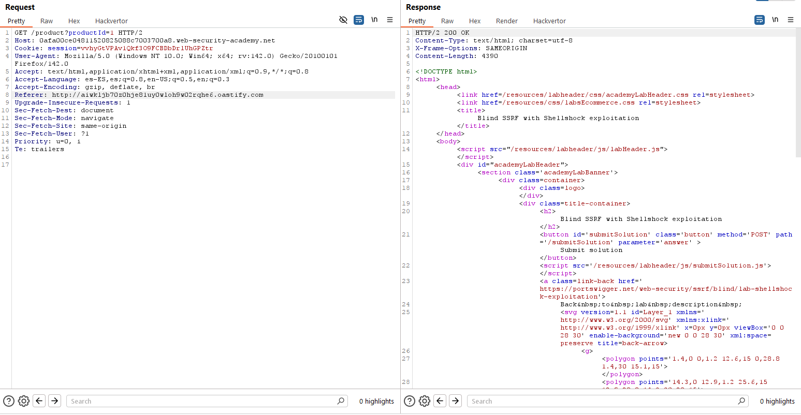Toggle \n display in Response panel
801x415 pixels.
775,20
